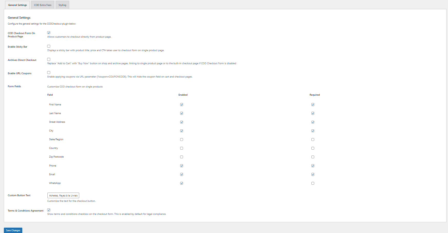Switch to the General Settings tab
Image resolution: width=448 pixels, height=233 pixels.
point(17,5)
